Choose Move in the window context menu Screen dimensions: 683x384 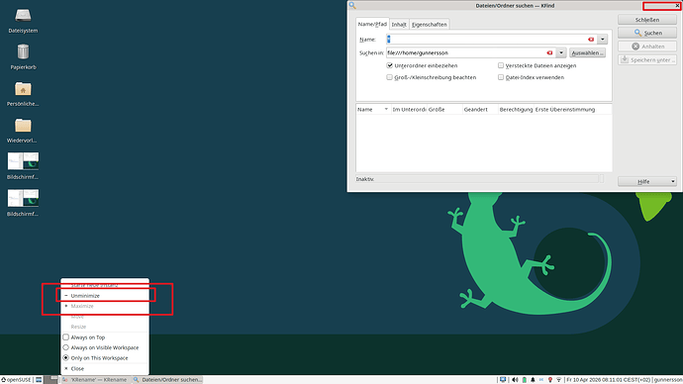pyautogui.click(x=105, y=316)
